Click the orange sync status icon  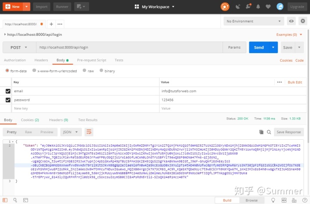click(225, 7)
